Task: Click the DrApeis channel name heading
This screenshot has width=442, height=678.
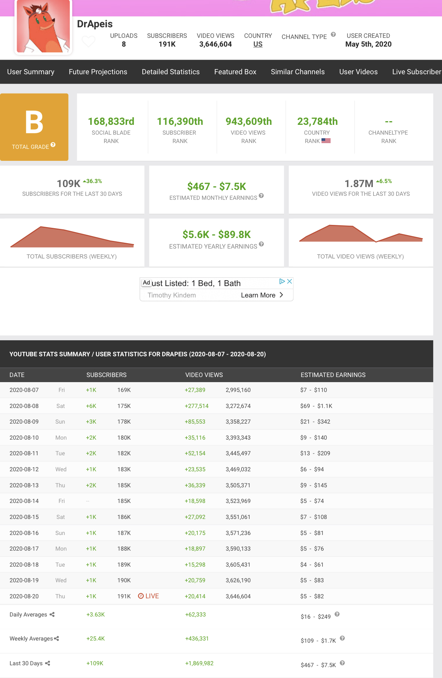Action: [95, 24]
